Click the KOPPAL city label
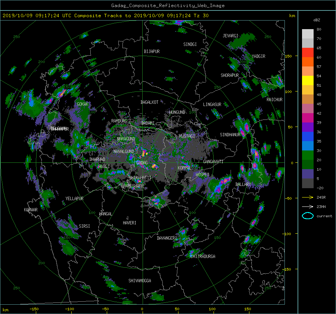Image resolution: width=336 pixels, height=314 pixels. 184,168
